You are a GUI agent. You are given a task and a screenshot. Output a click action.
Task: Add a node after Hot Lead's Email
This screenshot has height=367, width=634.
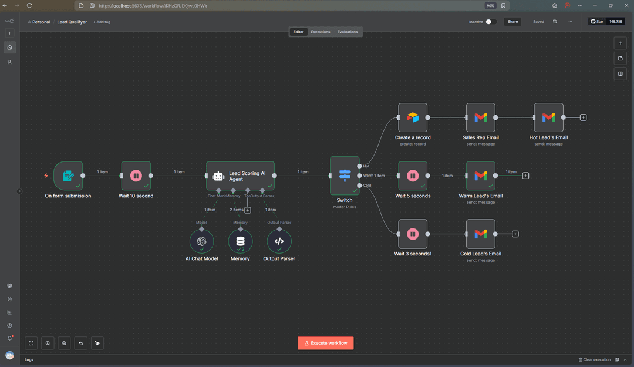pos(583,117)
